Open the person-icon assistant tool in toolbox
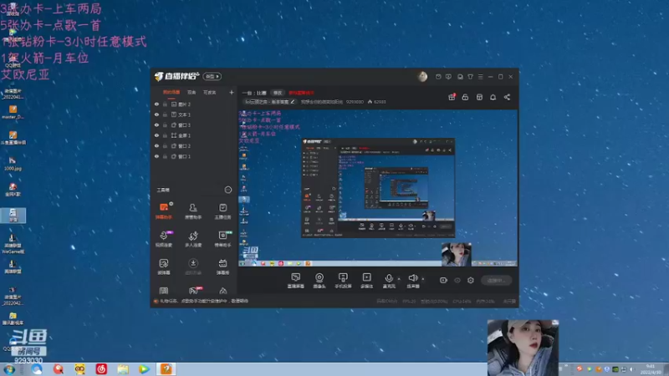The height and width of the screenshot is (376, 669). [193, 211]
